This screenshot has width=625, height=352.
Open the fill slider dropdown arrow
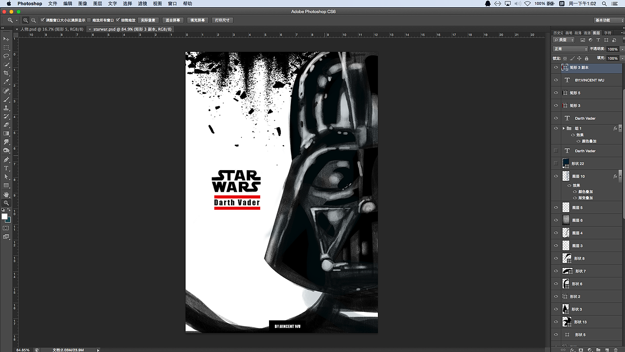point(622,58)
